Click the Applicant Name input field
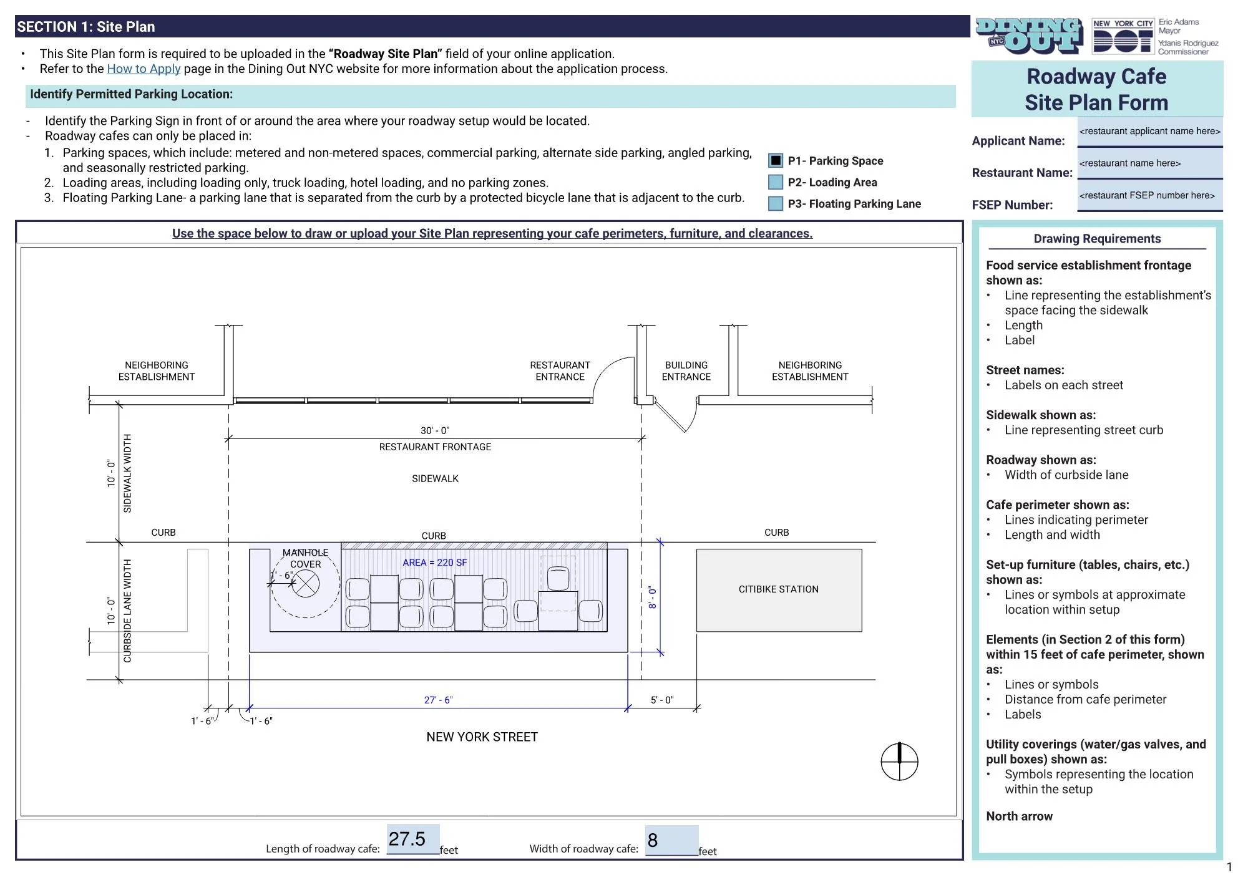This screenshot has width=1238, height=875. [x=1149, y=132]
